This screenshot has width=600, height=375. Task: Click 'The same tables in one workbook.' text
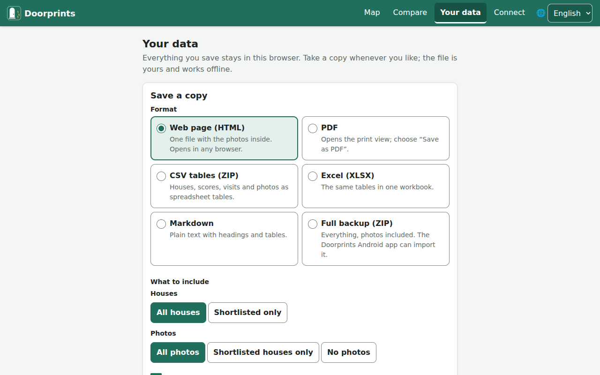click(x=377, y=187)
